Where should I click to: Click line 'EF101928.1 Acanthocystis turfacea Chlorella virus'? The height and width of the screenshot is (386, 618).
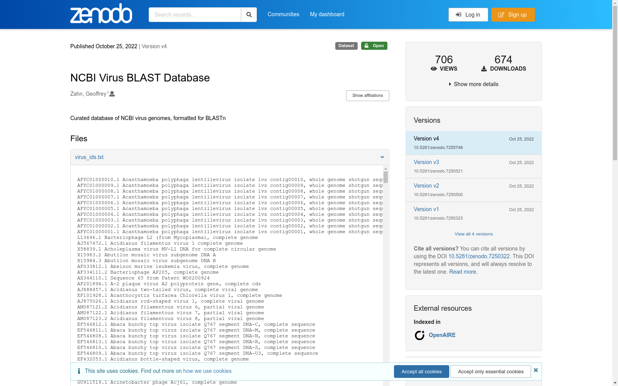pos(180,296)
